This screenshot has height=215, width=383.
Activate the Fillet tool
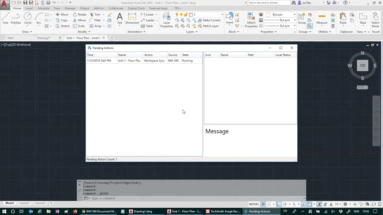point(95,20)
